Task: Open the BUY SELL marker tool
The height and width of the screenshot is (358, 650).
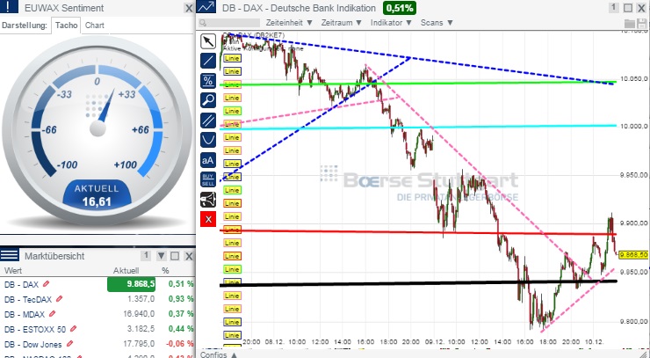Action: point(208,179)
